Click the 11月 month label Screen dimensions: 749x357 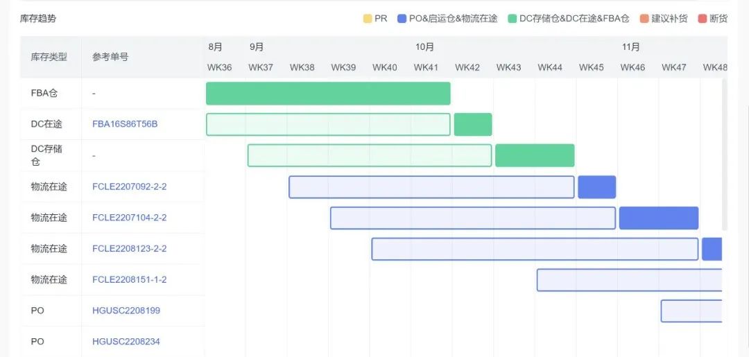(630, 46)
